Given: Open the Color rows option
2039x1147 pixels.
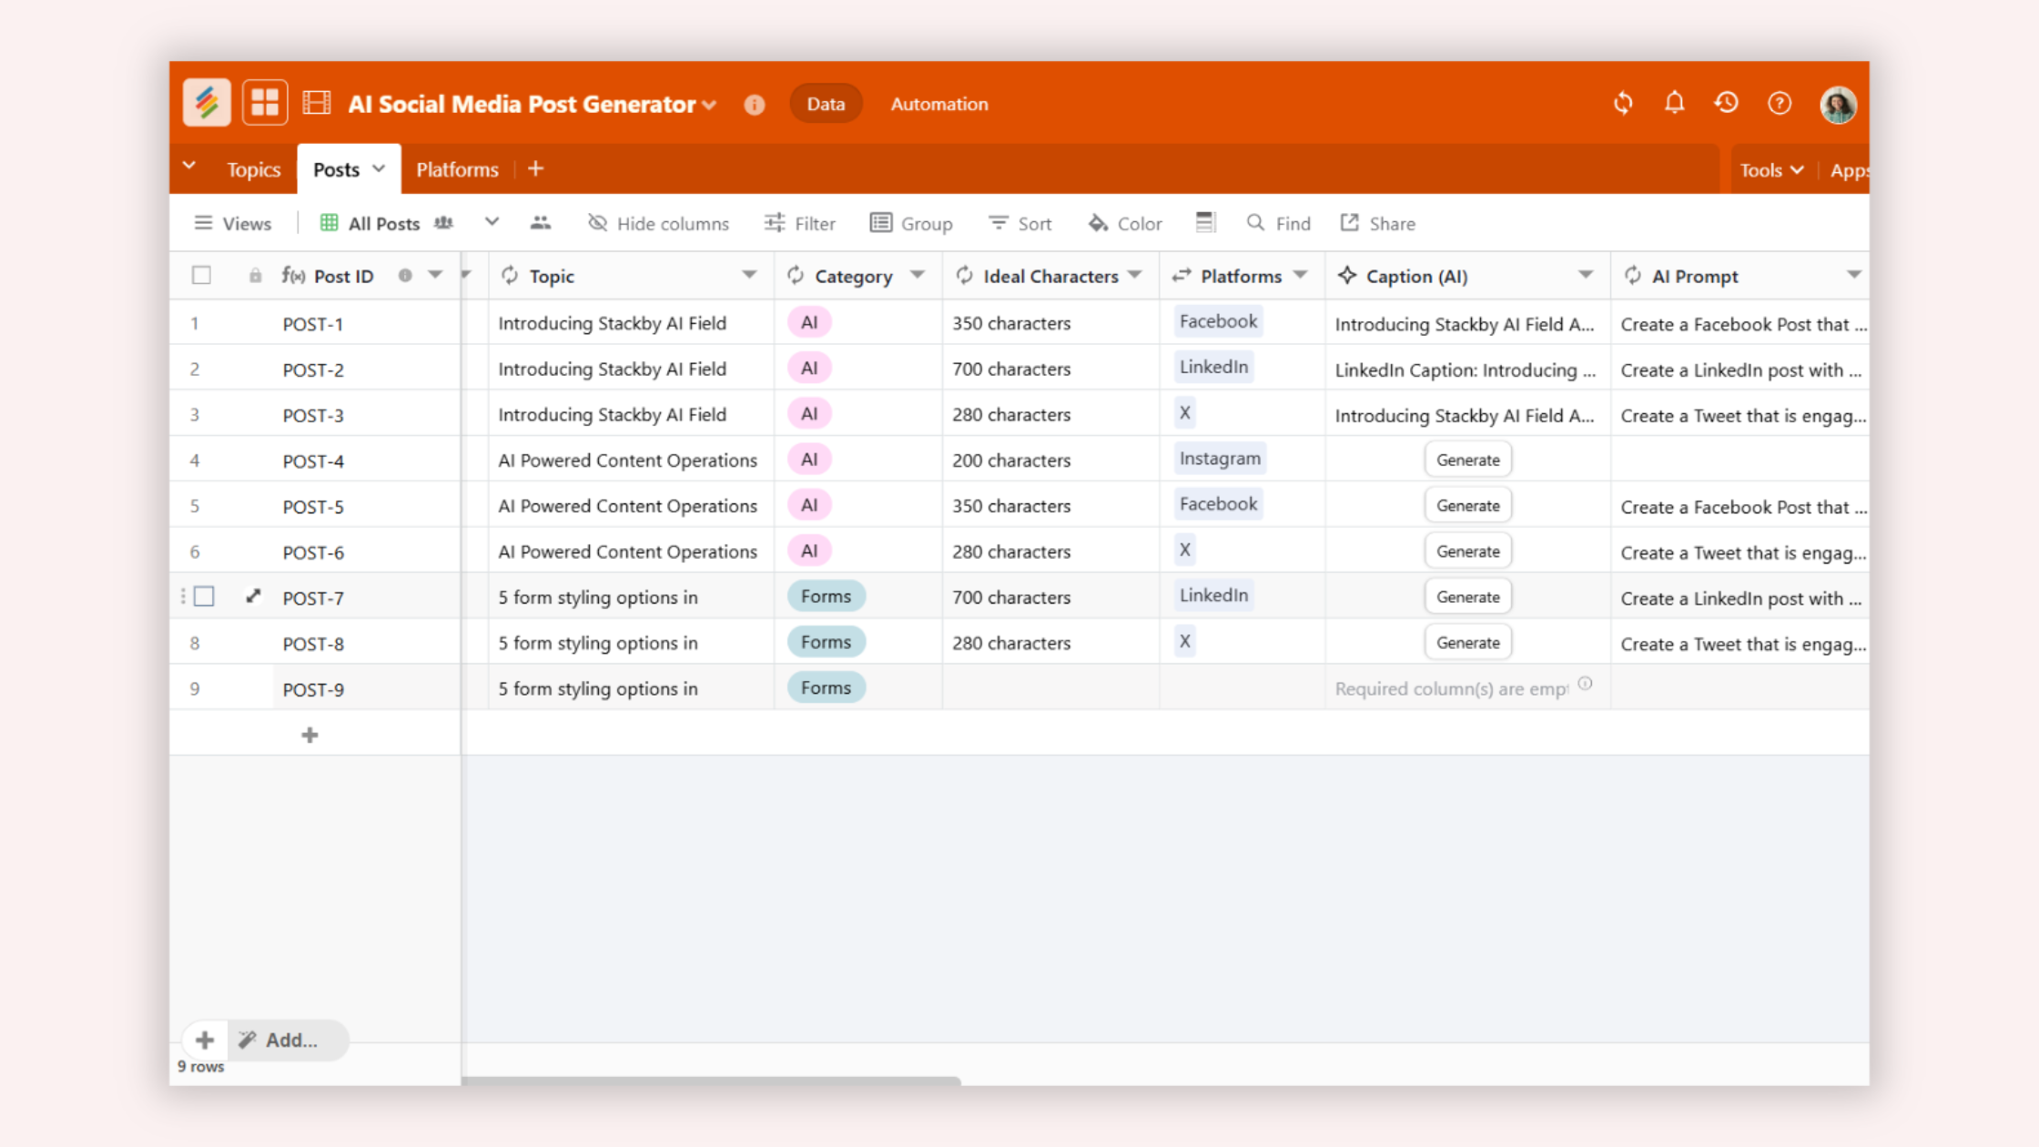Looking at the screenshot, I should tap(1125, 223).
